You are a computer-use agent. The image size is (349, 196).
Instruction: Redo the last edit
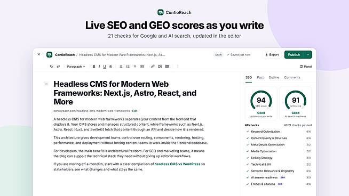pyautogui.click(x=58, y=67)
